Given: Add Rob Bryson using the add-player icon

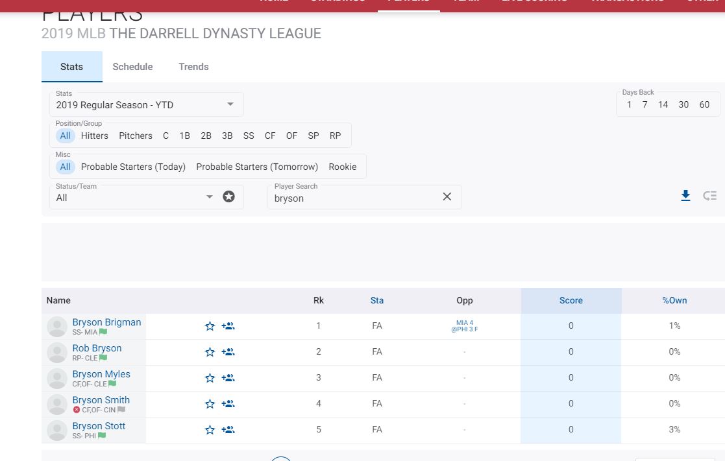Looking at the screenshot, I should click(228, 352).
